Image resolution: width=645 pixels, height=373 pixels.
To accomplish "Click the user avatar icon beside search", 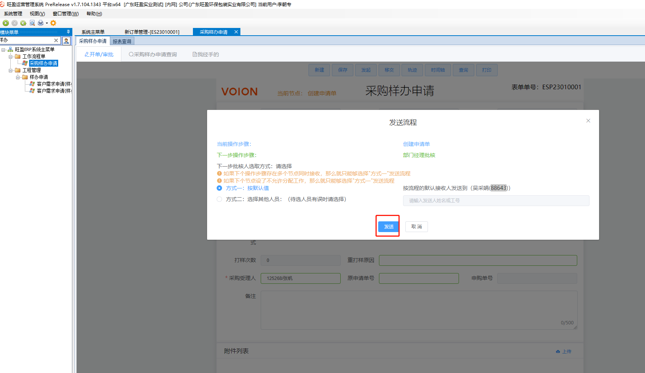I will 66,40.
